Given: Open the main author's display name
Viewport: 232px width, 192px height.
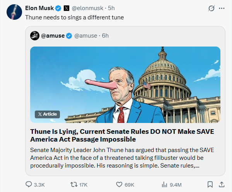Looking at the screenshot, I should coord(39,8).
